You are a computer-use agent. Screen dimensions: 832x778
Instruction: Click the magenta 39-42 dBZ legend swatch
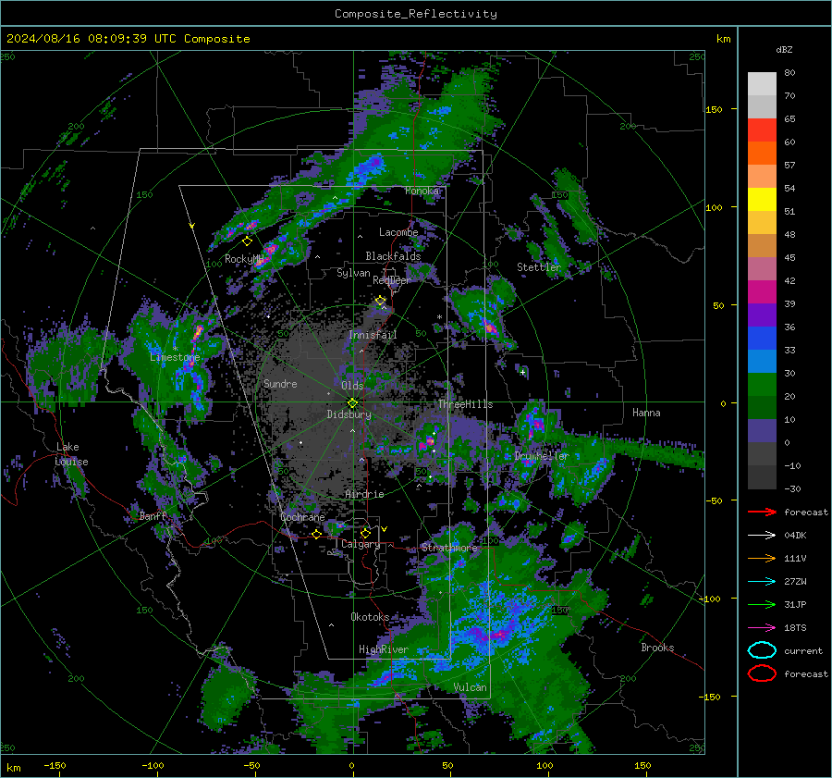[762, 292]
